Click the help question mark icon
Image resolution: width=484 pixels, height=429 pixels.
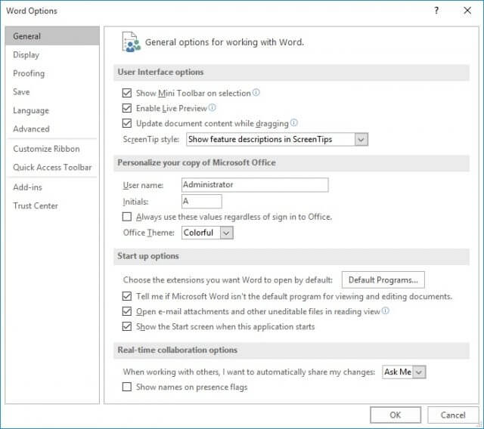pyautogui.click(x=436, y=11)
